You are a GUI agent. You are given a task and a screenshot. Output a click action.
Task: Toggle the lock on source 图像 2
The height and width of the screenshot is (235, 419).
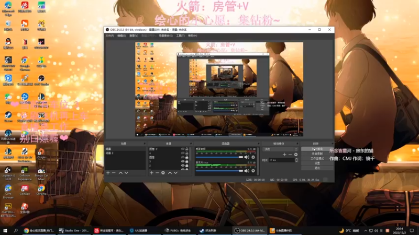[x=187, y=149]
